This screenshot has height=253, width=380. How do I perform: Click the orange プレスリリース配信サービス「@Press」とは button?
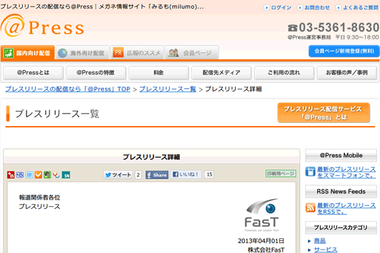pyautogui.click(x=323, y=113)
